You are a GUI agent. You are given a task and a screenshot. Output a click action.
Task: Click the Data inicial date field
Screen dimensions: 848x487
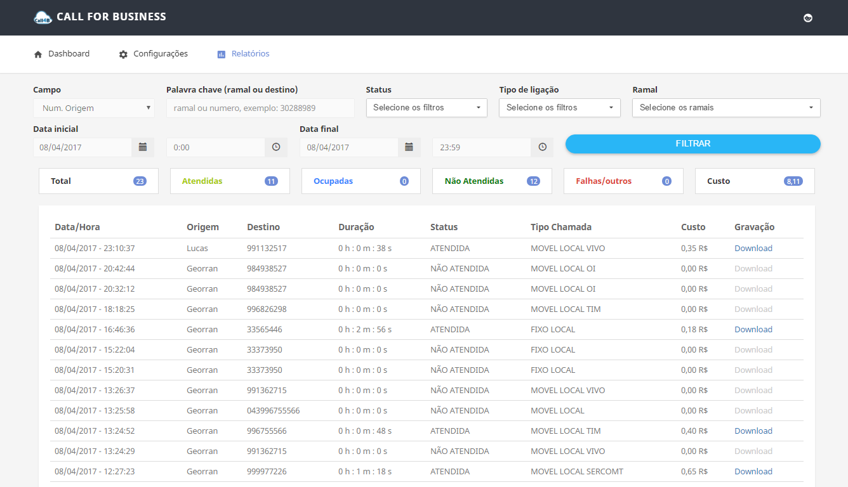(83, 147)
